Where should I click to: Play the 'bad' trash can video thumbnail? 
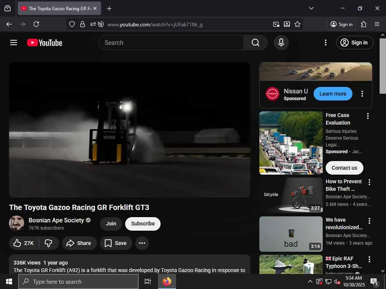click(x=291, y=234)
